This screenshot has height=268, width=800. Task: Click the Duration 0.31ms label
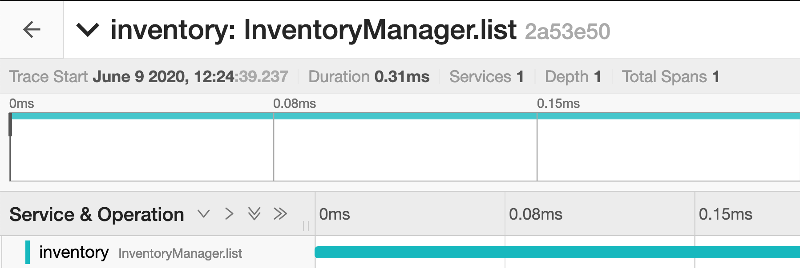(x=369, y=77)
